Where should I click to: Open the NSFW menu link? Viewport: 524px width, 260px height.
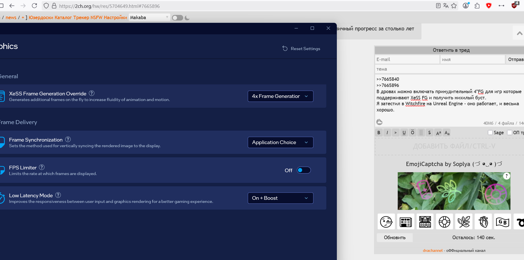click(96, 17)
